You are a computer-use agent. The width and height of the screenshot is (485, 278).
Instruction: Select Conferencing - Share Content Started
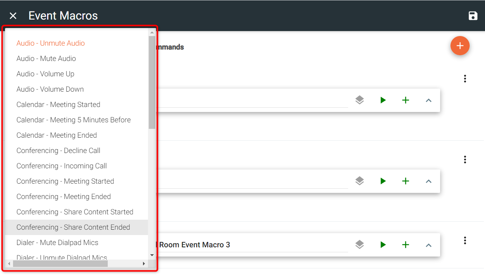77,212
